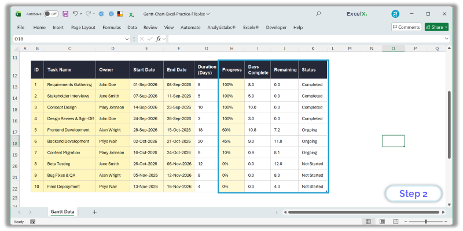Click the zoom out minus icon
The image size is (463, 231).
(x=406, y=222)
